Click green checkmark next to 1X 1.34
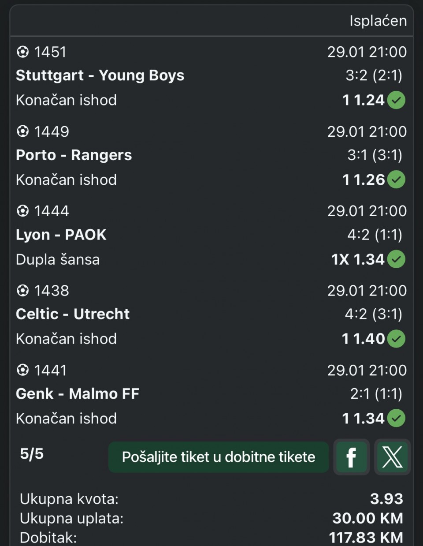Image resolution: width=423 pixels, height=546 pixels. point(396,259)
